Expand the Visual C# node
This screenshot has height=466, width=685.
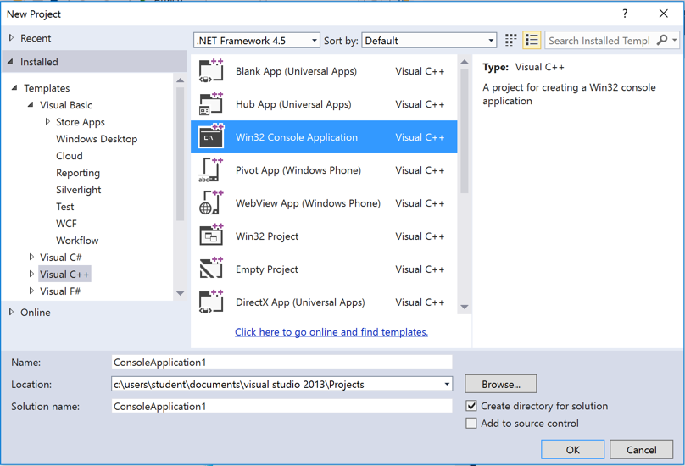(x=31, y=257)
